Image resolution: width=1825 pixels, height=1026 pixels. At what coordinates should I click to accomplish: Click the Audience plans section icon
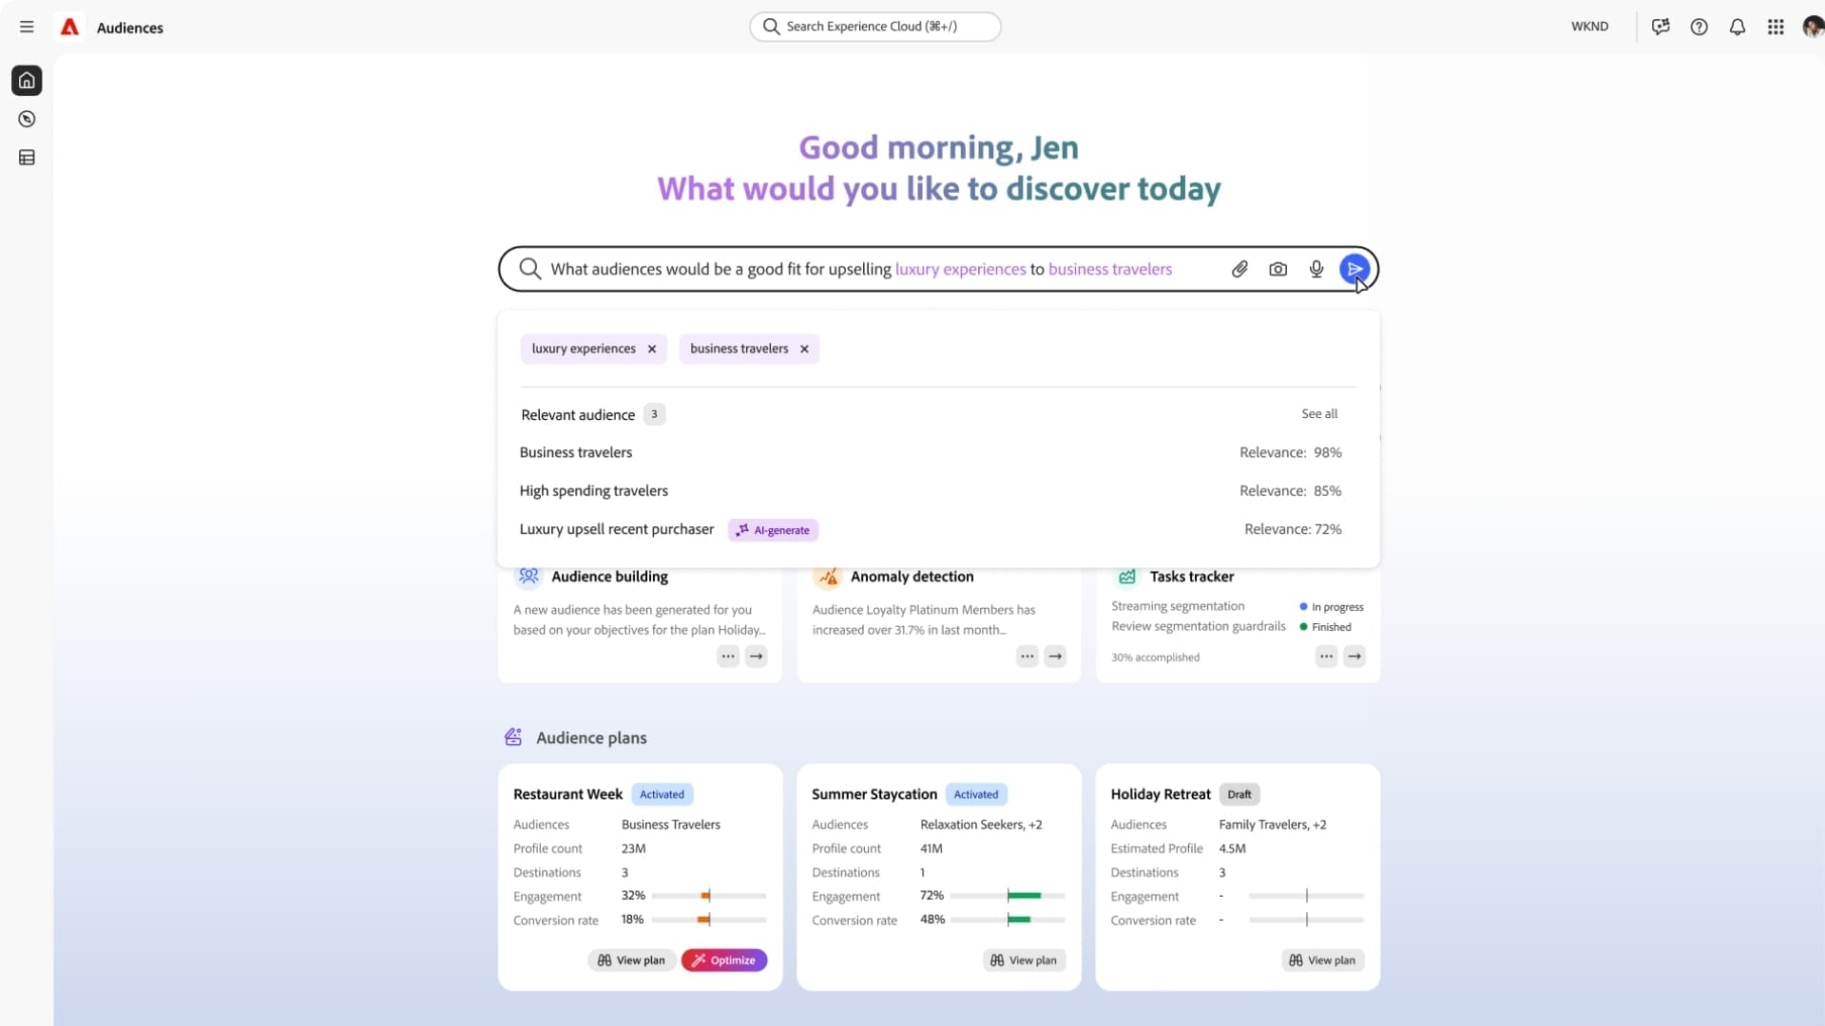(x=513, y=737)
